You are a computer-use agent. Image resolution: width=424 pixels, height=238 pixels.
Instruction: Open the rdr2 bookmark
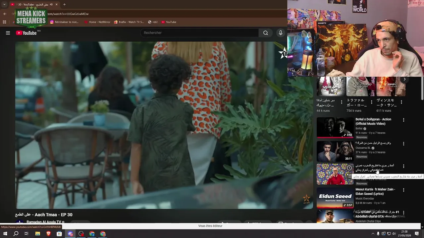(153, 22)
